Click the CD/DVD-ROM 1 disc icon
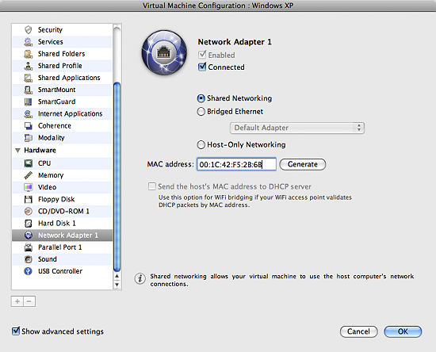The height and width of the screenshot is (352, 436). click(x=28, y=212)
